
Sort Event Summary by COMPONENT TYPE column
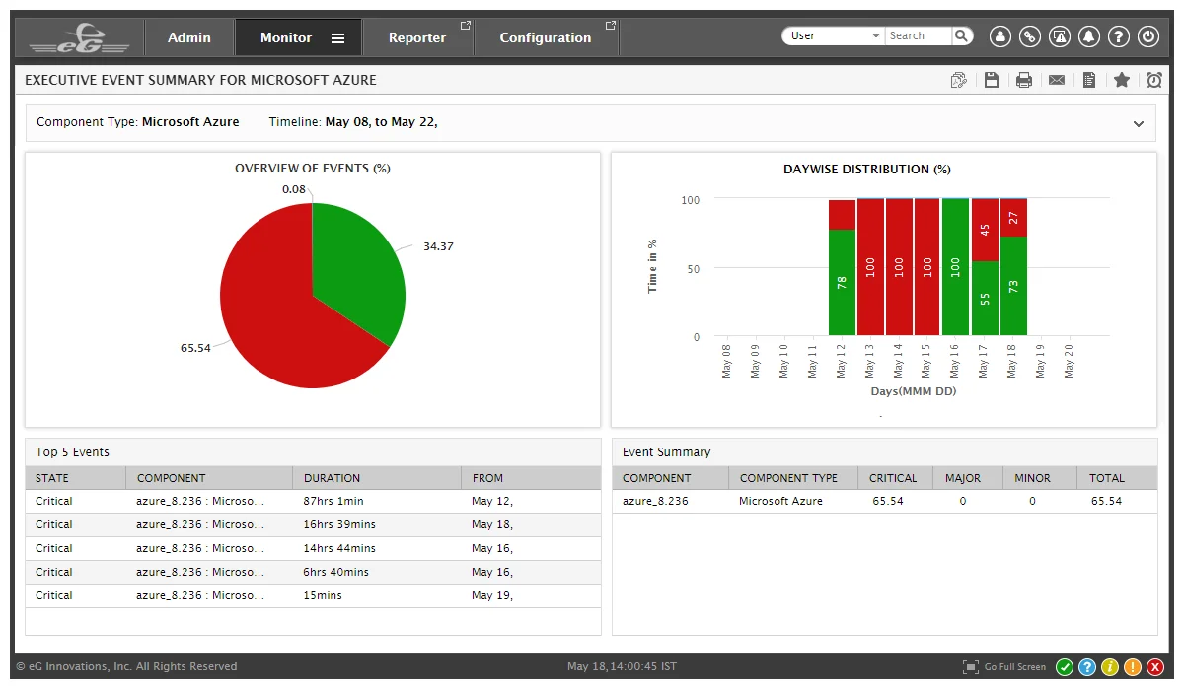coord(793,478)
